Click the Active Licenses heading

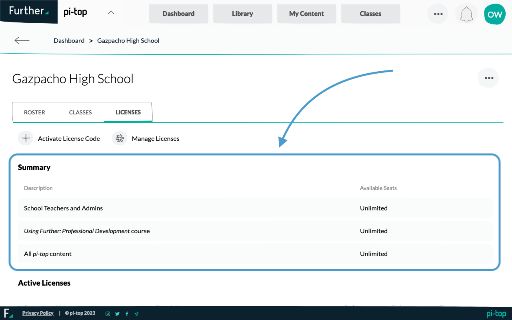(44, 283)
